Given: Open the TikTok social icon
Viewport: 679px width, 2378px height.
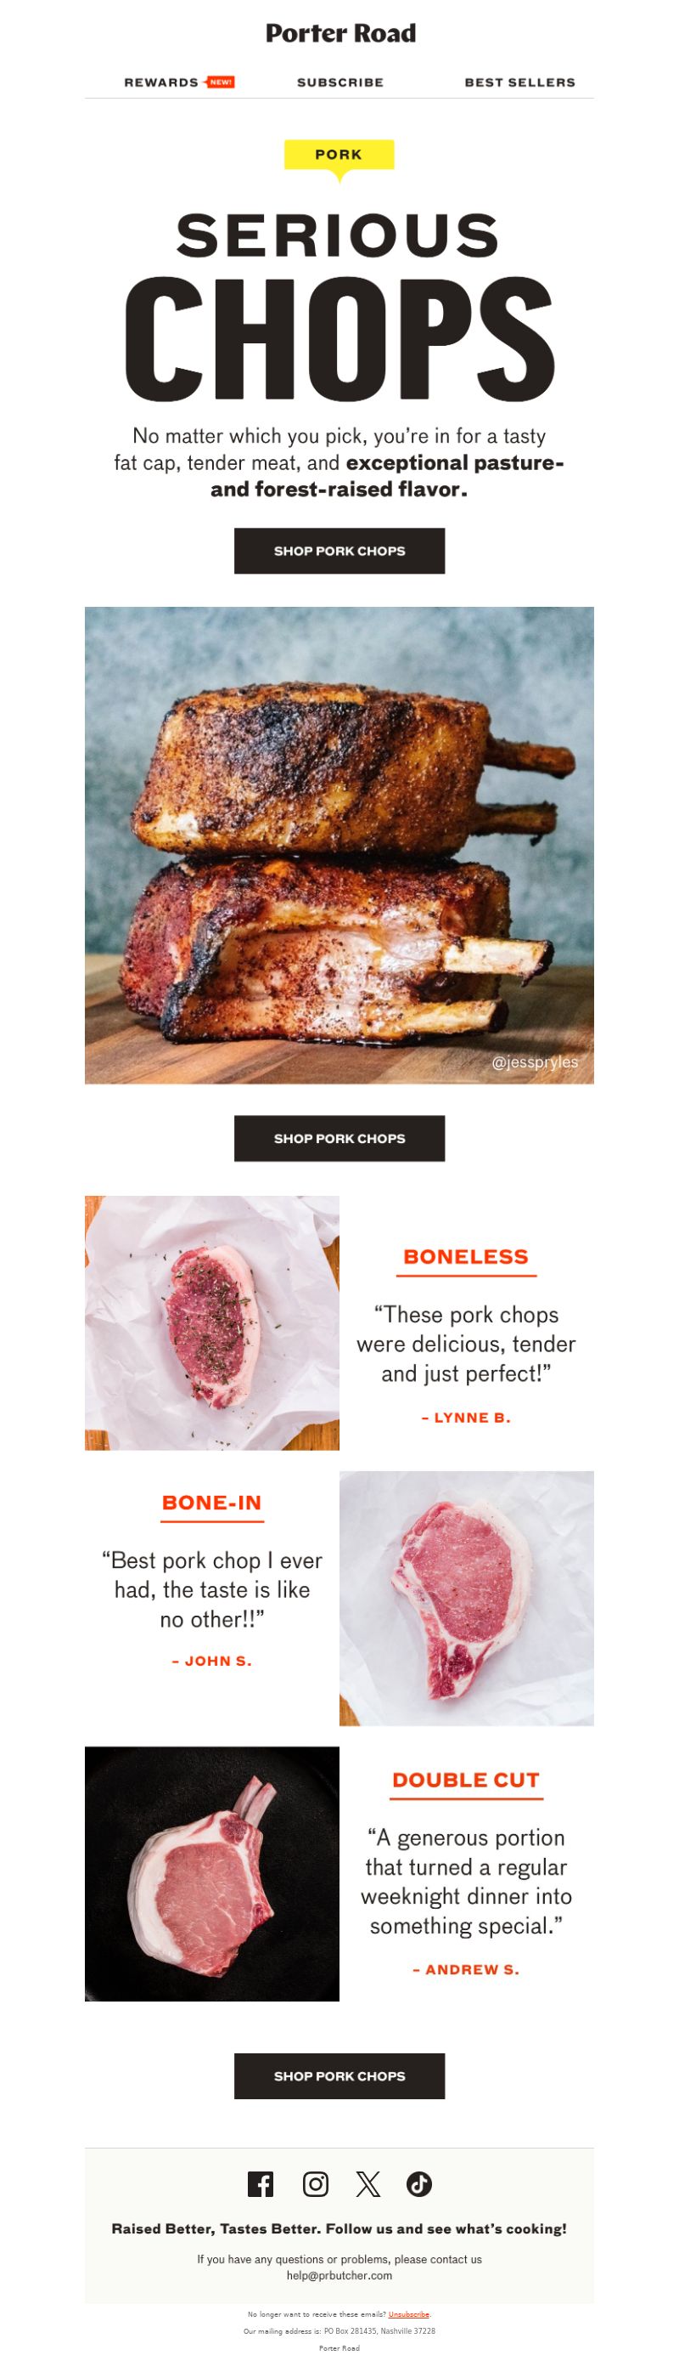Looking at the screenshot, I should [x=419, y=2183].
